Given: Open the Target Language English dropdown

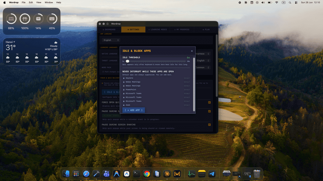Looking at the screenshot, I should point(203,61).
